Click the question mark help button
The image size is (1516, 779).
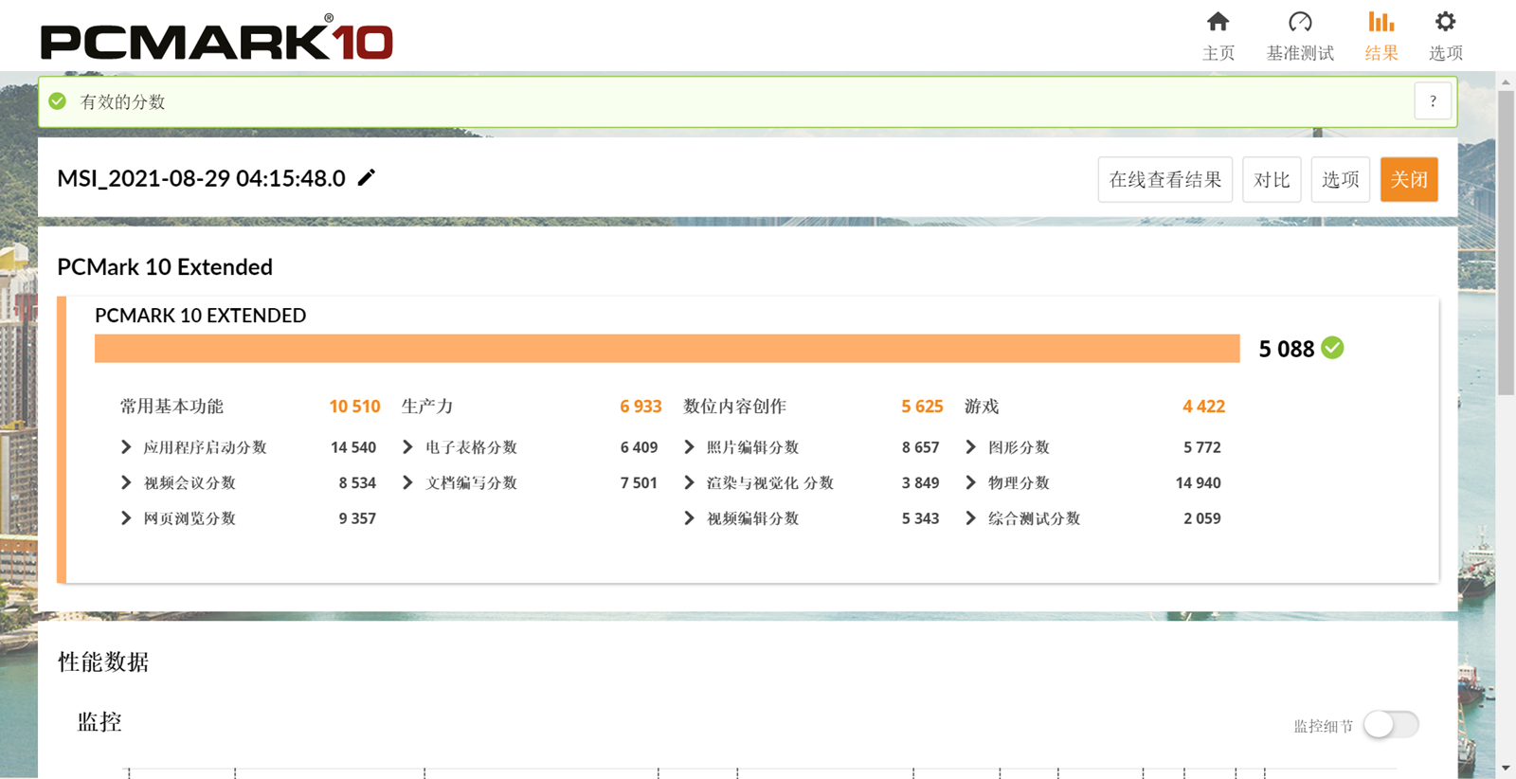pos(1433,100)
